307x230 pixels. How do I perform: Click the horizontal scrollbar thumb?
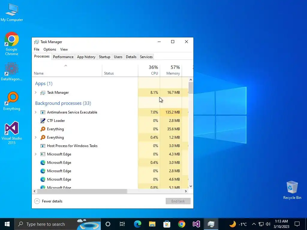pos(82,191)
